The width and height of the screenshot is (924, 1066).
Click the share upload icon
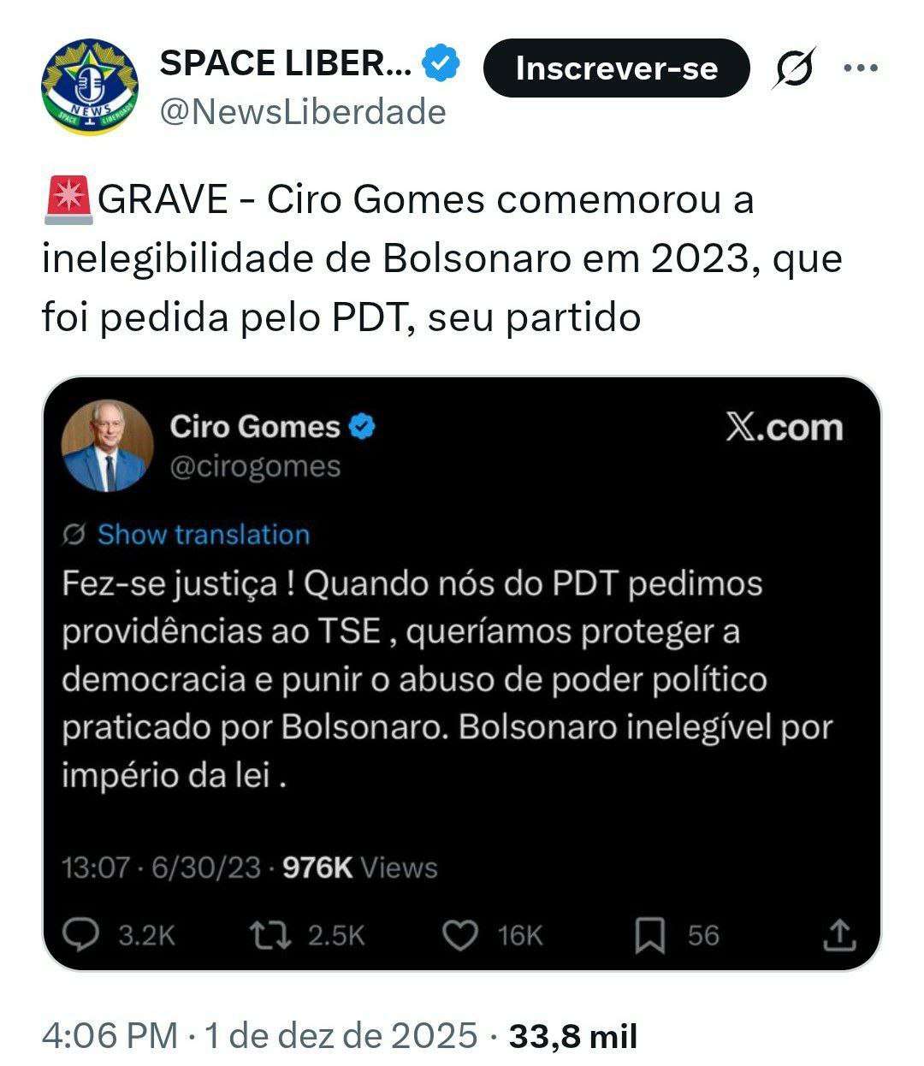[838, 934]
